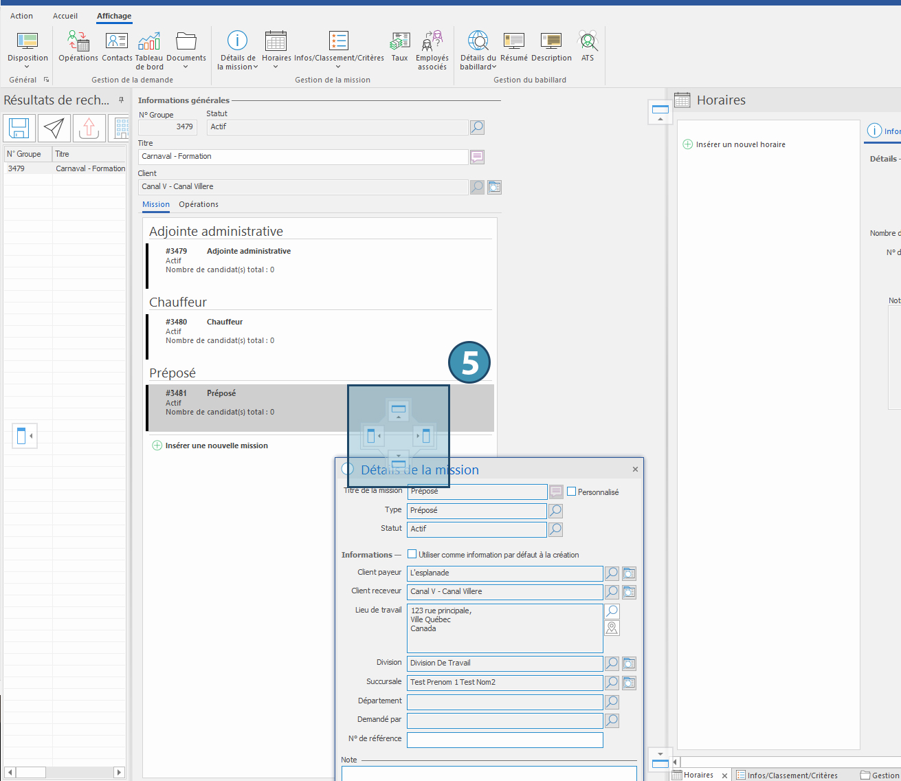The width and height of the screenshot is (901, 781).
Task: Click Insérer un nouvel horaire
Action: click(739, 144)
